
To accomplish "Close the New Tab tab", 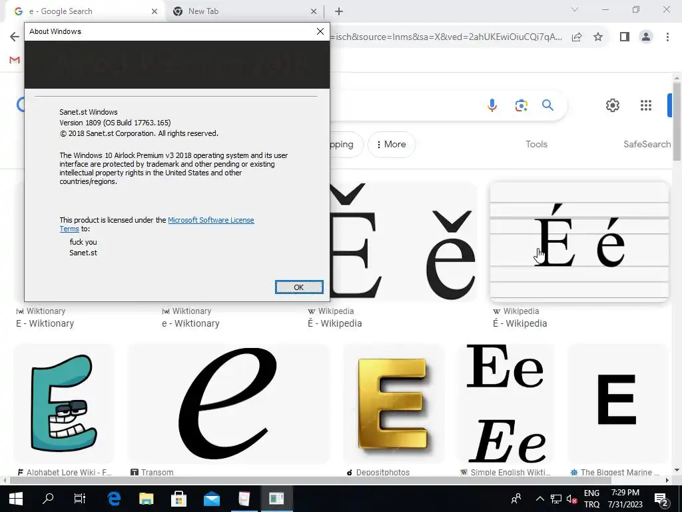I will coord(314,12).
